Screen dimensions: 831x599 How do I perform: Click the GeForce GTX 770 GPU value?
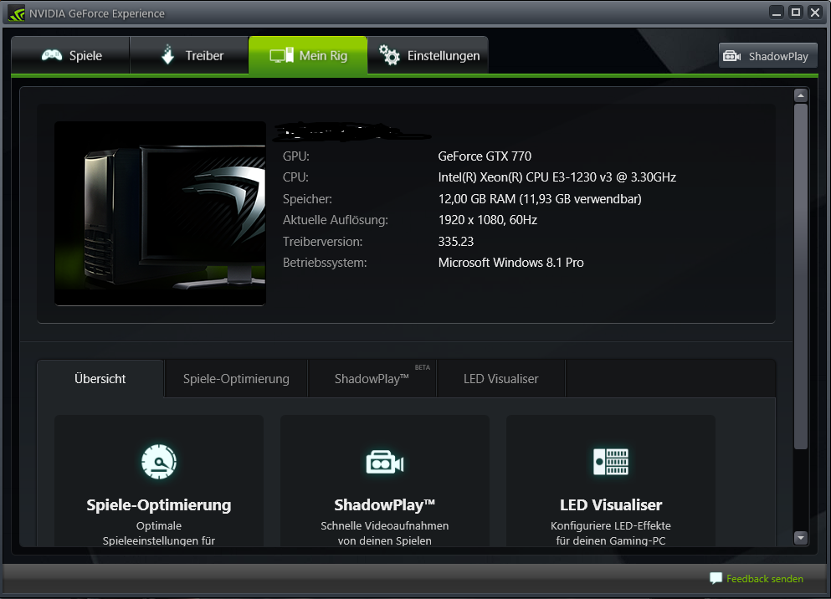485,156
